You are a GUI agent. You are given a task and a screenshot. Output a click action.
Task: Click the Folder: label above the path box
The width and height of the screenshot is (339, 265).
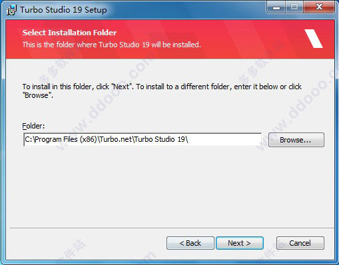[x=33, y=126]
